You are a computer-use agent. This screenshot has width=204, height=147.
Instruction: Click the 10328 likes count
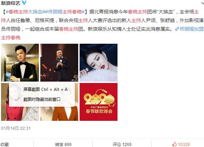184,144
